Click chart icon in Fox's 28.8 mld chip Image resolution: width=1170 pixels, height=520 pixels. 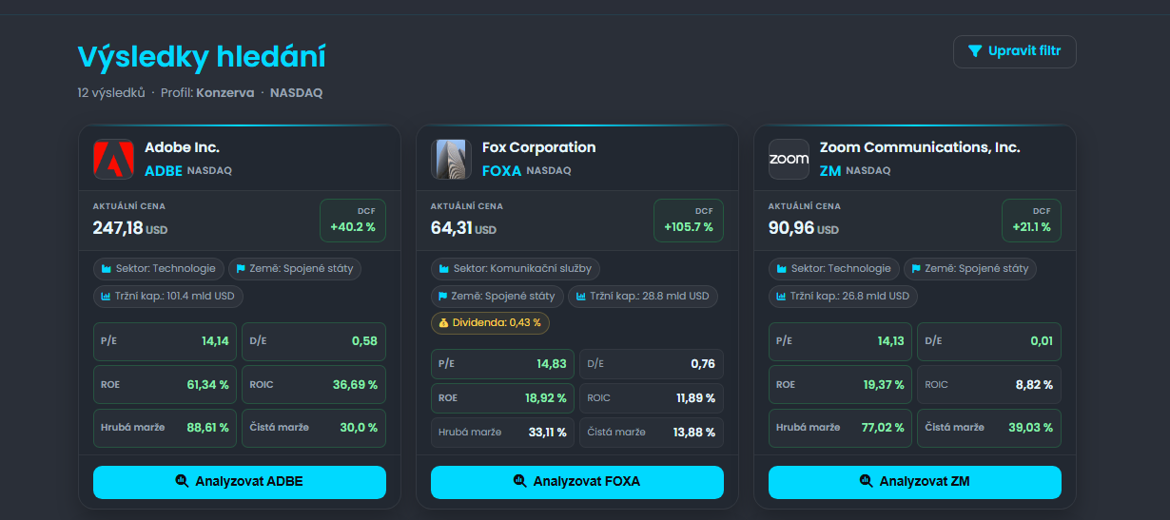(581, 297)
